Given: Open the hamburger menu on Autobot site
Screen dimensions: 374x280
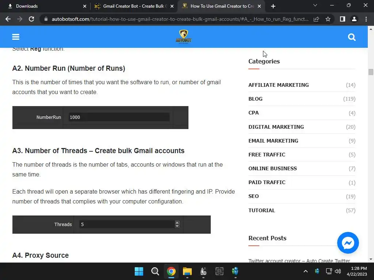Looking at the screenshot, I should pyautogui.click(x=16, y=37).
